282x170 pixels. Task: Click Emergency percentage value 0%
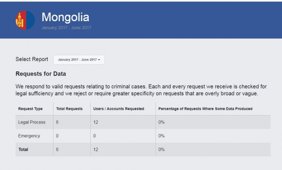coord(161,136)
